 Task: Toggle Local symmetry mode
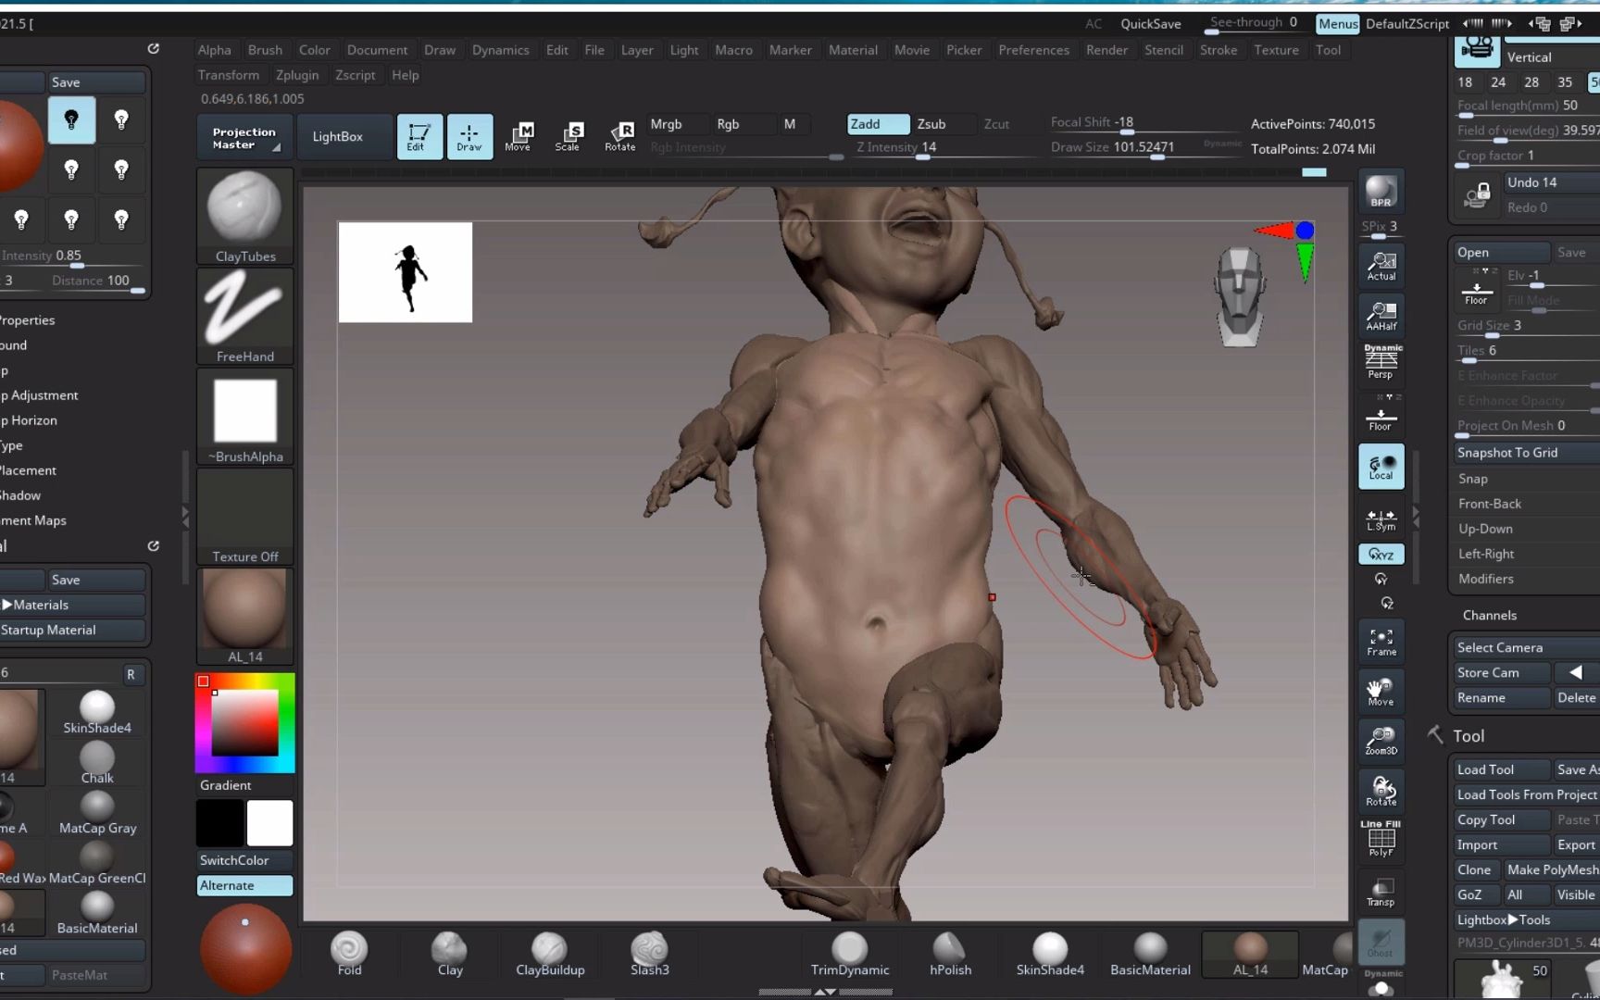coord(1381,467)
